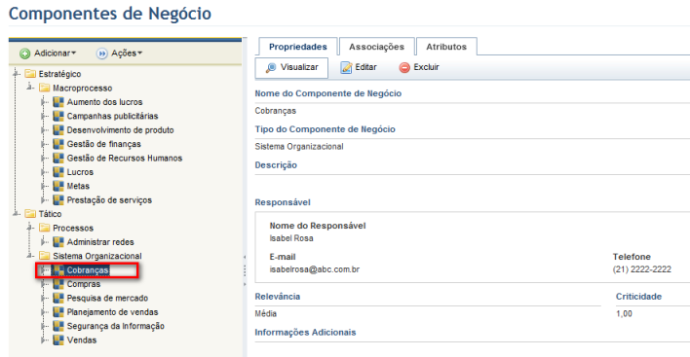
Task: Click the magnifier icon beside Visualizar
Action: (x=271, y=68)
